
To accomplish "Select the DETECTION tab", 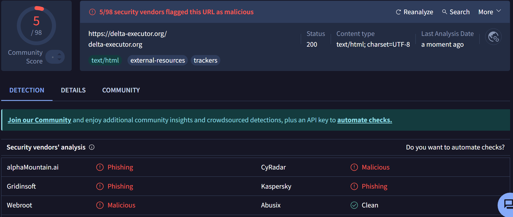I will (27, 90).
